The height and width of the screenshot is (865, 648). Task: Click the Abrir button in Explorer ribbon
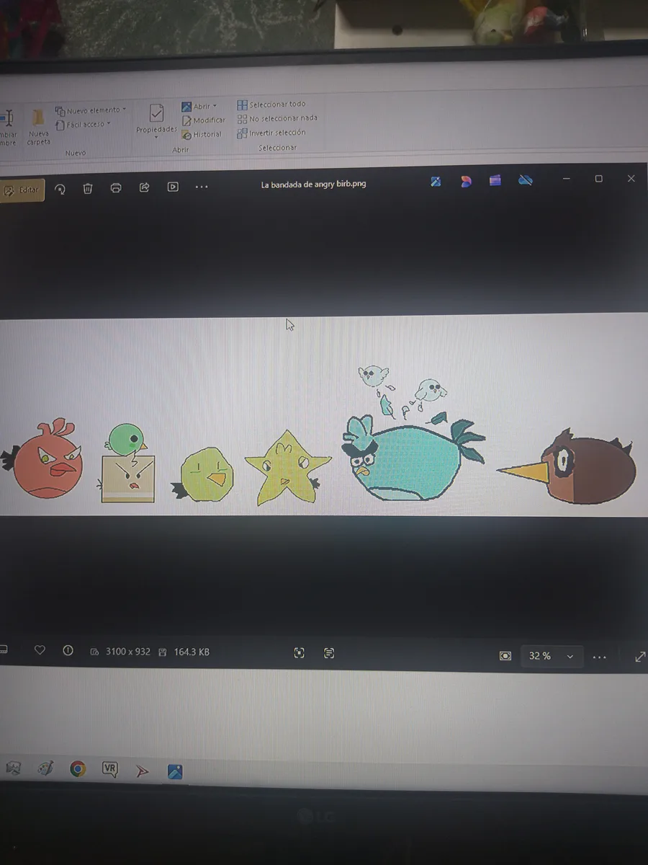pos(199,107)
